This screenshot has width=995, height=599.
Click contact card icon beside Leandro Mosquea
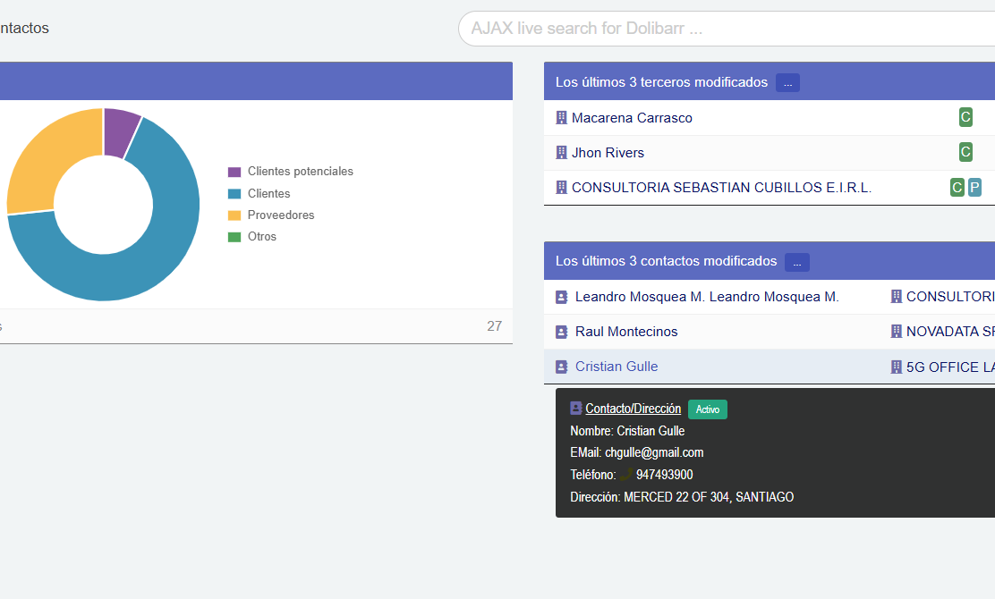pyautogui.click(x=562, y=297)
